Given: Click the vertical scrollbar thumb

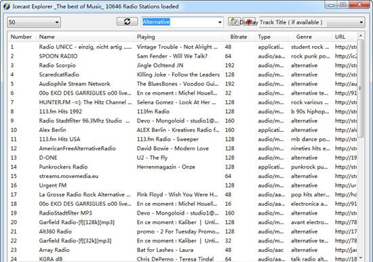Looking at the screenshot, I should click(361, 89).
